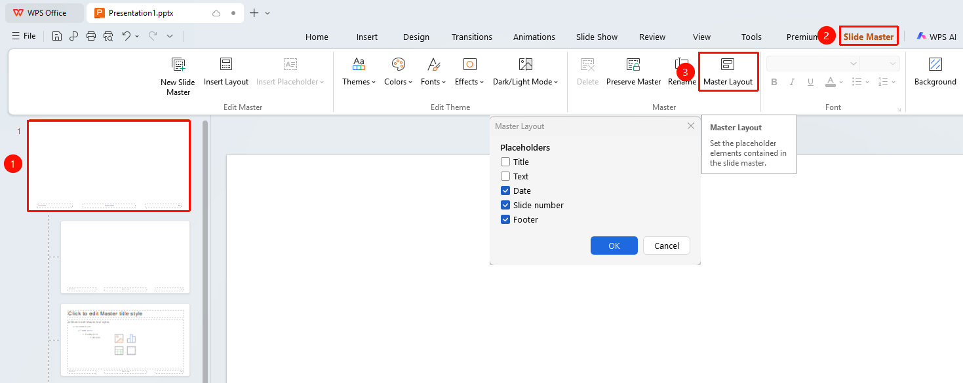Switch to the Home tab
The height and width of the screenshot is (383, 963).
click(x=317, y=37)
